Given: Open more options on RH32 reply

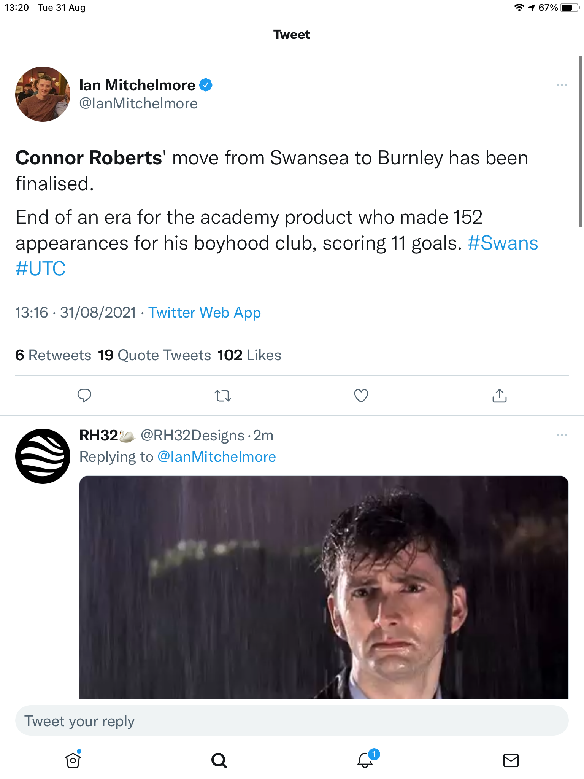Looking at the screenshot, I should coord(562,435).
